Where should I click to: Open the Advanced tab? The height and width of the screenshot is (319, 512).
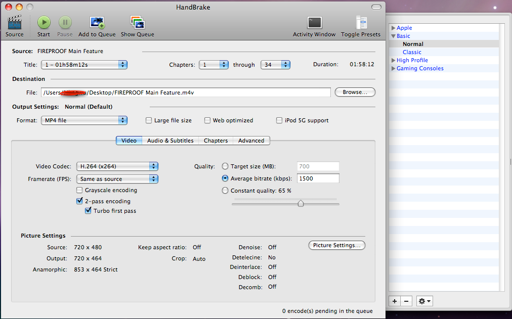click(251, 141)
